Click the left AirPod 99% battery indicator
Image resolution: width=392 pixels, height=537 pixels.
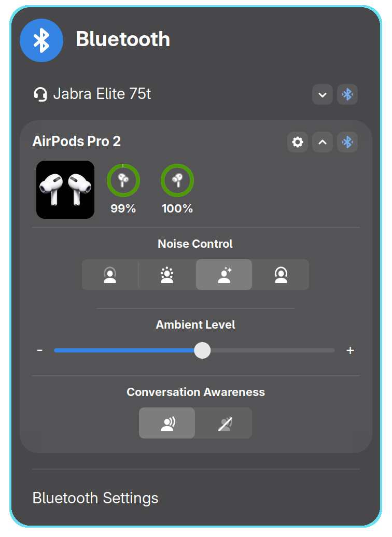[123, 181]
